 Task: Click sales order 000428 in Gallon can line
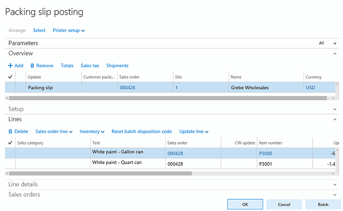(x=175, y=154)
